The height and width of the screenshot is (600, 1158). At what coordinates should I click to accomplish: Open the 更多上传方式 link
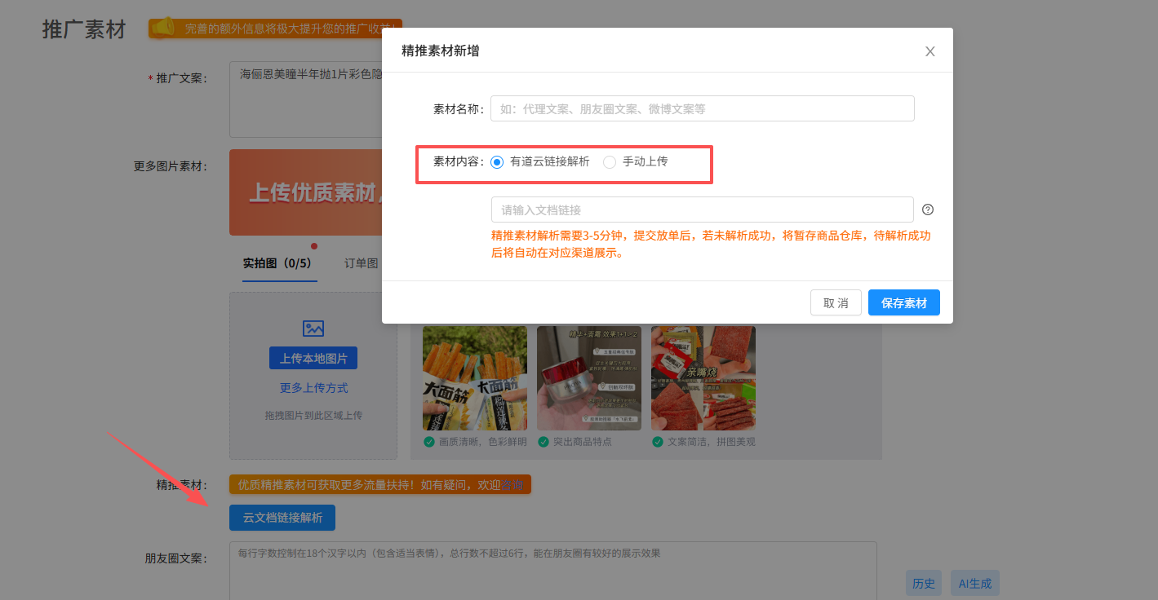pyautogui.click(x=313, y=388)
